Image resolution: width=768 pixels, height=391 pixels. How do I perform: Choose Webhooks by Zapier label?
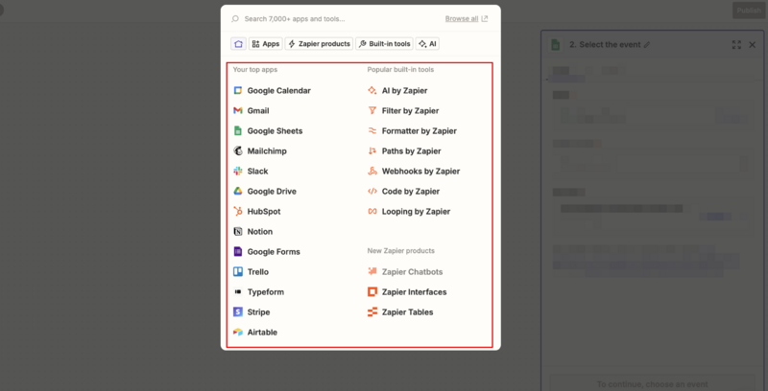(420, 171)
